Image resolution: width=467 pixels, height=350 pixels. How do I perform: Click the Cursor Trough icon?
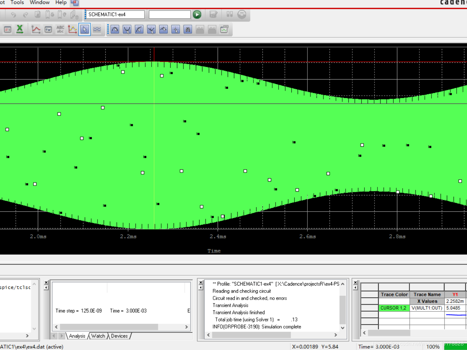point(127,30)
